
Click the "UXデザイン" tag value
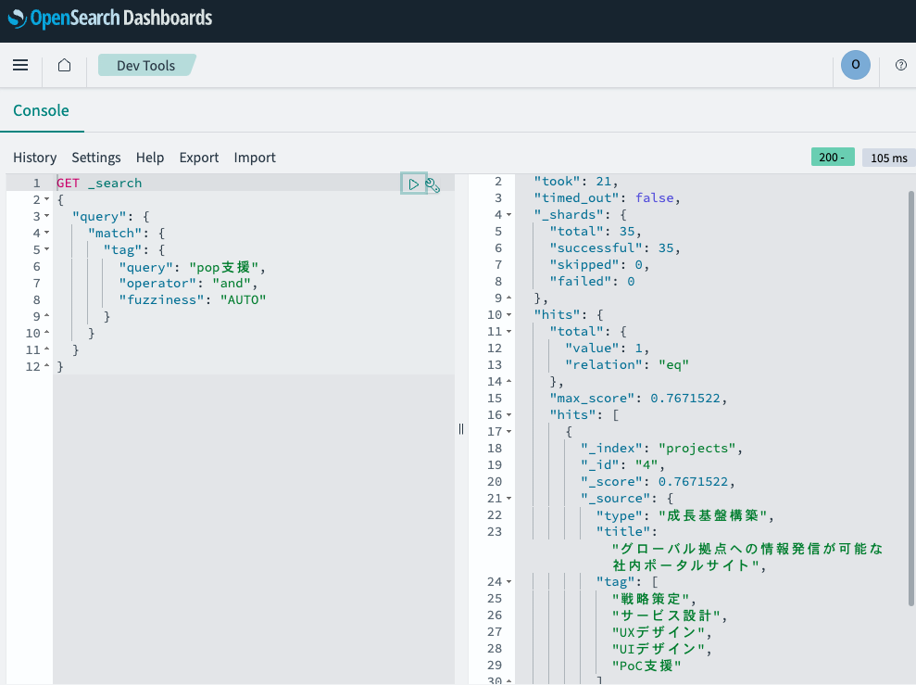click(x=658, y=632)
